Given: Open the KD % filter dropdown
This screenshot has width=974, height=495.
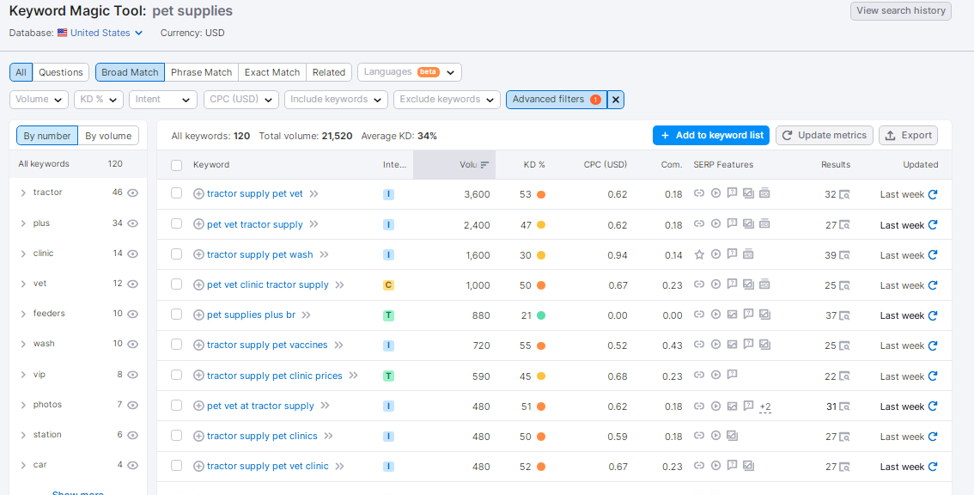Looking at the screenshot, I should coord(99,100).
